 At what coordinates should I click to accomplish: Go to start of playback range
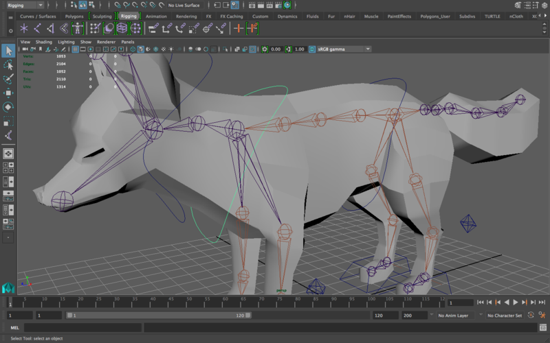(480, 303)
